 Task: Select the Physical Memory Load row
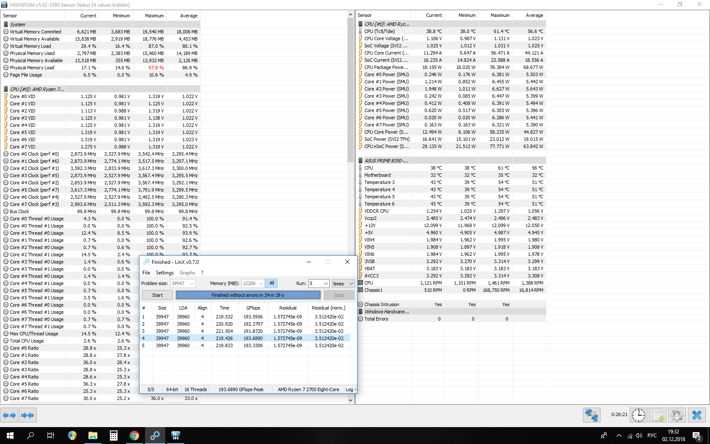pos(101,68)
